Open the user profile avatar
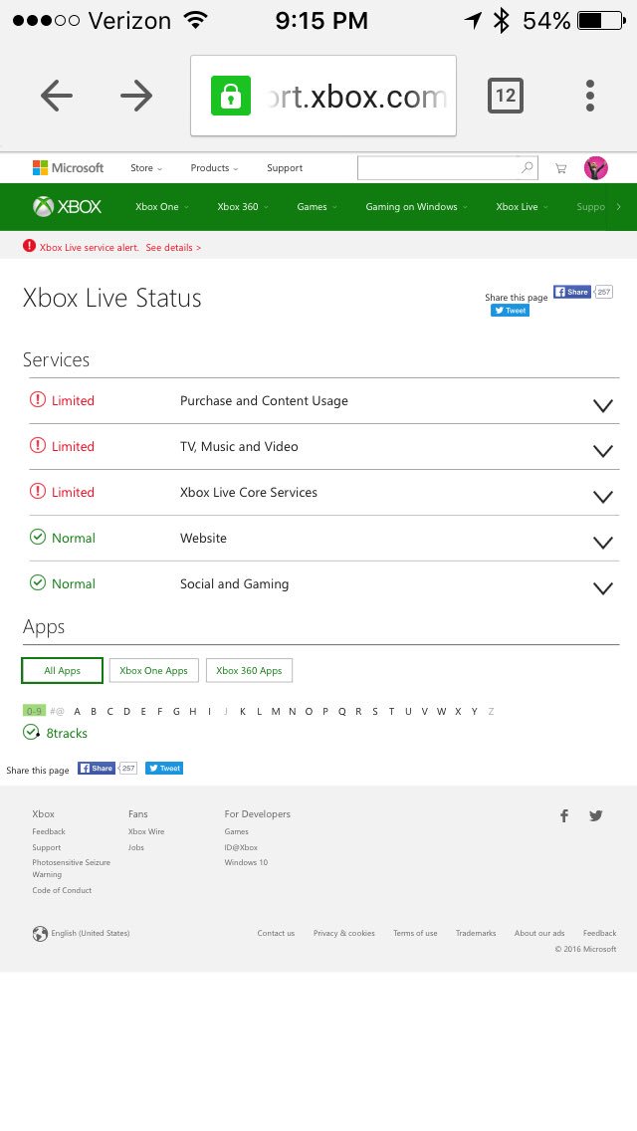Image resolution: width=637 pixels, height=1131 pixels. [596, 167]
